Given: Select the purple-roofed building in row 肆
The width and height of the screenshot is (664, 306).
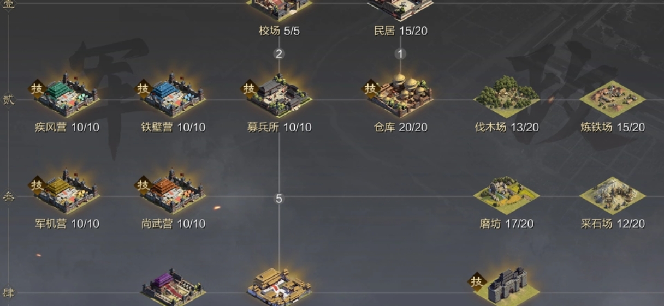Looking at the screenshot, I should click(x=173, y=287).
